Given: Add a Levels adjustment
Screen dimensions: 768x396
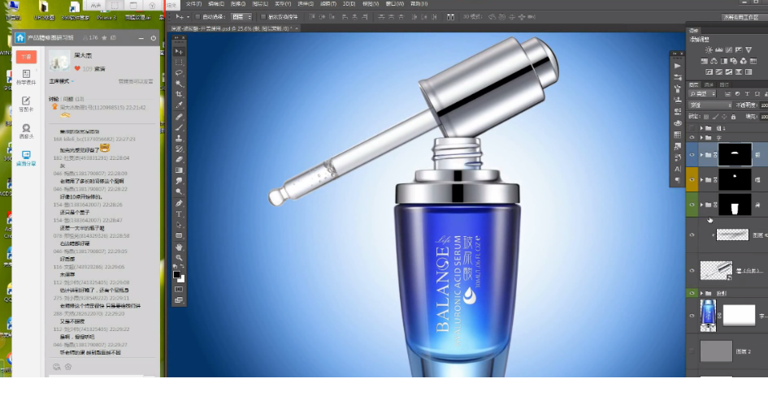Looking at the screenshot, I should (x=719, y=49).
